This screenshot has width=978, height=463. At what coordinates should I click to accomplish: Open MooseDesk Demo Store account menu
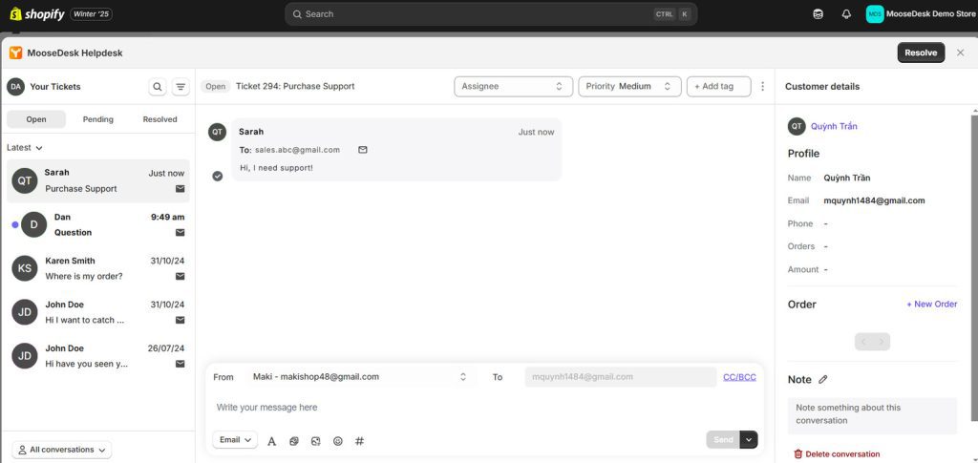(x=922, y=13)
